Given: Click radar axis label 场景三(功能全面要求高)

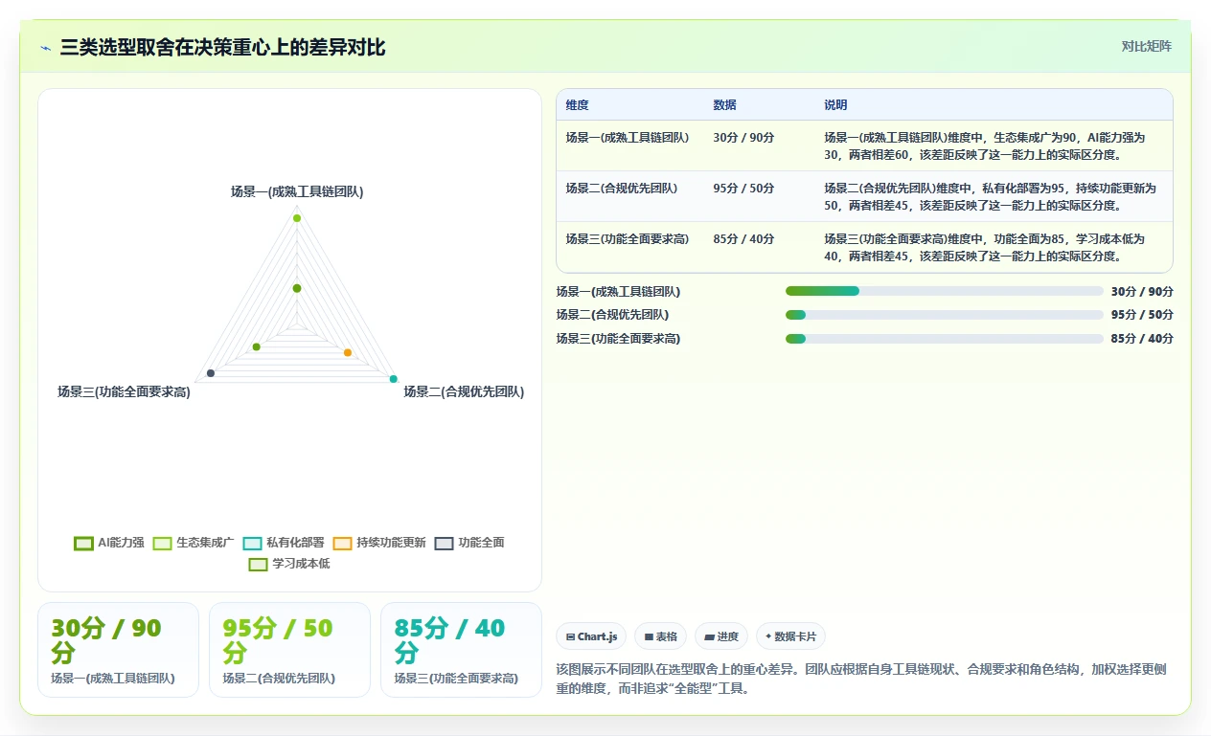Looking at the screenshot, I should coord(124,391).
